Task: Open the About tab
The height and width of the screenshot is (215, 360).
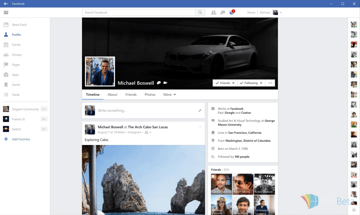Action: 112,95
